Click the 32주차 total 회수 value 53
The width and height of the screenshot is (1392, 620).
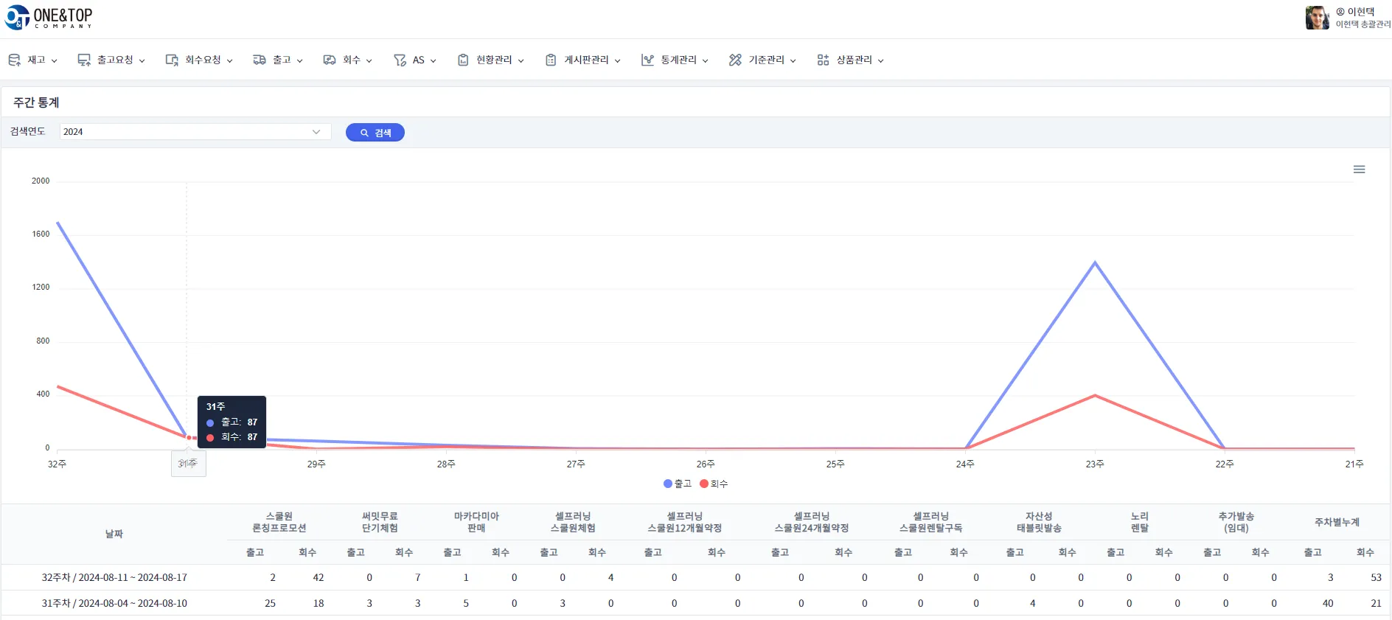1376,577
